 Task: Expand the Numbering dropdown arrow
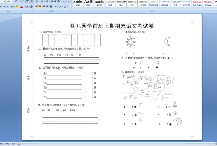point(44,2)
